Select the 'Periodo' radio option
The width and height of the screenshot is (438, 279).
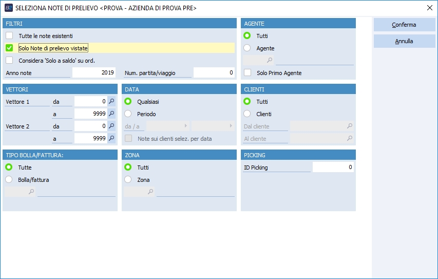(x=128, y=114)
